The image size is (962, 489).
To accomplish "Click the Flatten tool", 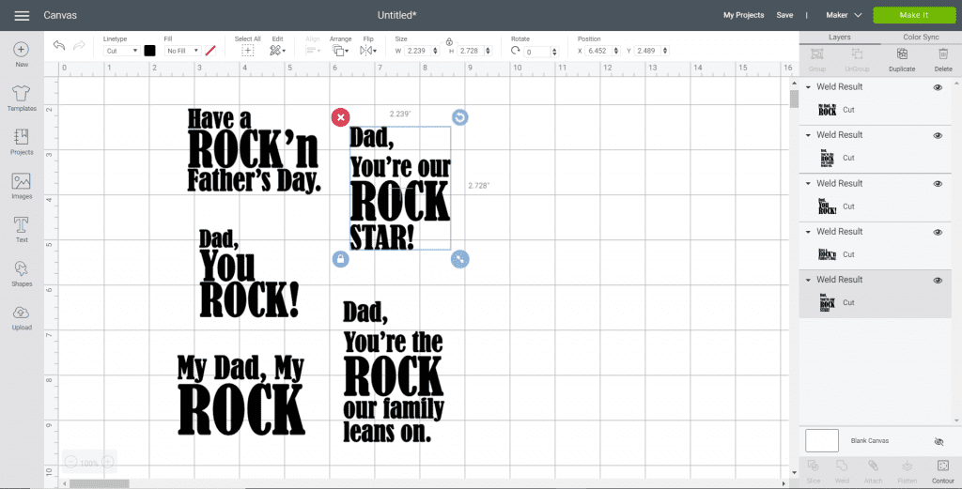I will [x=908, y=470].
